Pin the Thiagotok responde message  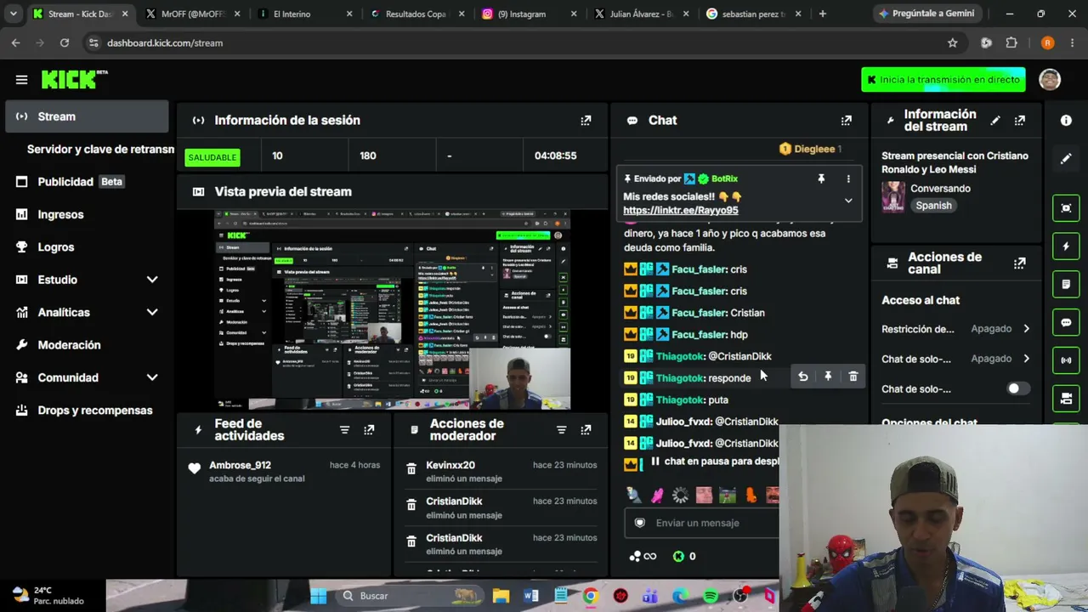coord(828,377)
